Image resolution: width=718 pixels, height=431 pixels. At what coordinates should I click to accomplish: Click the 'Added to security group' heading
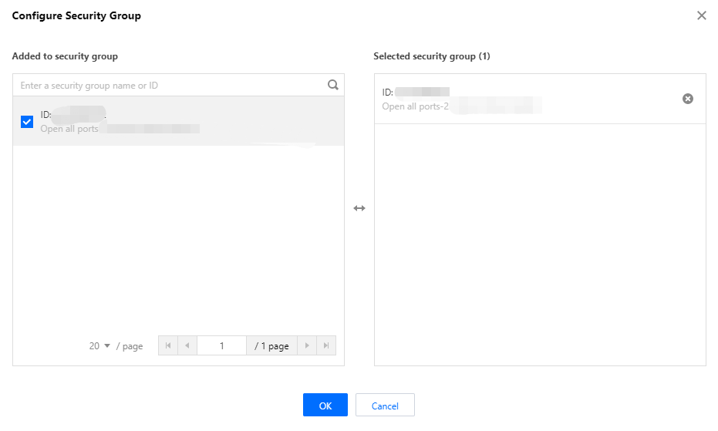point(65,56)
